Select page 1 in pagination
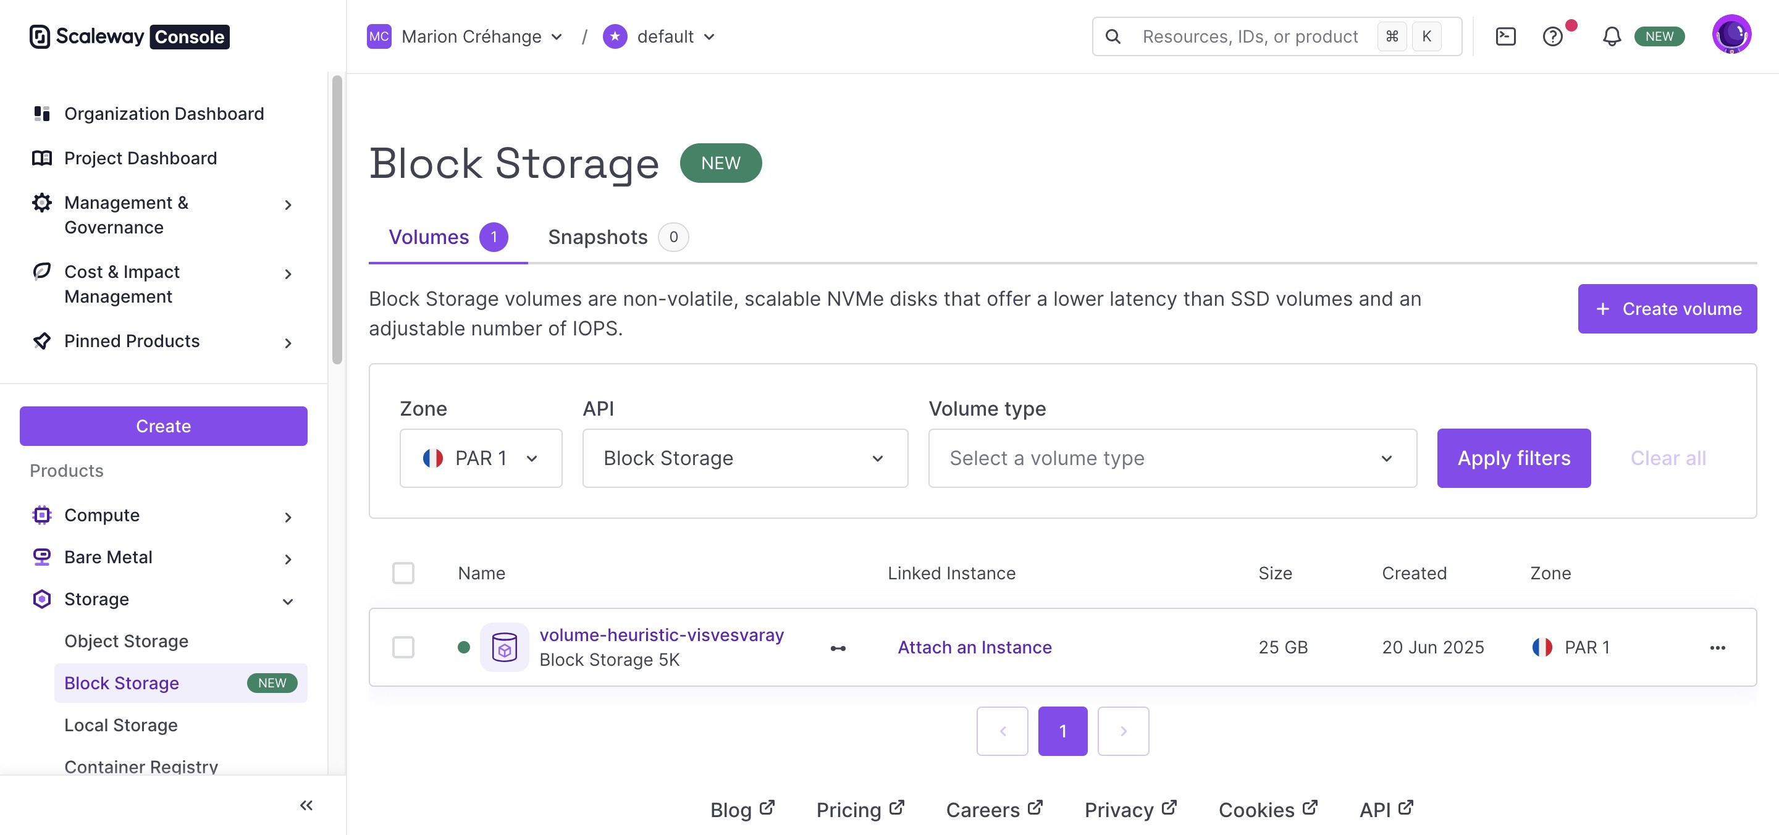This screenshot has height=835, width=1779. [1063, 731]
